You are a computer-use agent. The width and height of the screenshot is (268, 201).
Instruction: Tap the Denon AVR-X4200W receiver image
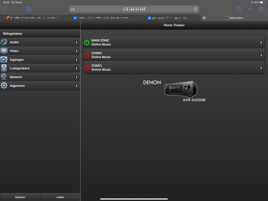tap(181, 89)
